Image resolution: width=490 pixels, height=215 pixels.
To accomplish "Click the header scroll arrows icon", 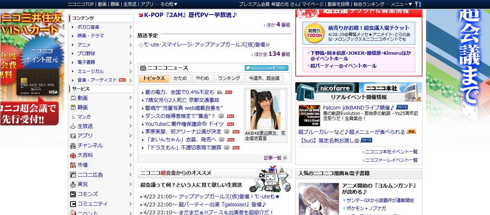I will click(x=418, y=4).
